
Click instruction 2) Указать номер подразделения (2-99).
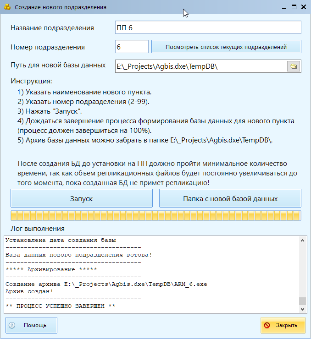83,102
